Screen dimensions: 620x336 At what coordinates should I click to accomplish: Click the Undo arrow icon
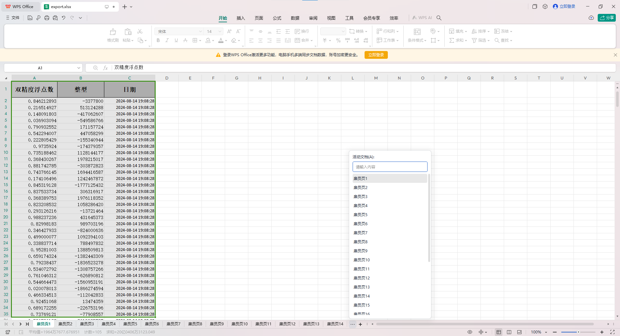[64, 18]
